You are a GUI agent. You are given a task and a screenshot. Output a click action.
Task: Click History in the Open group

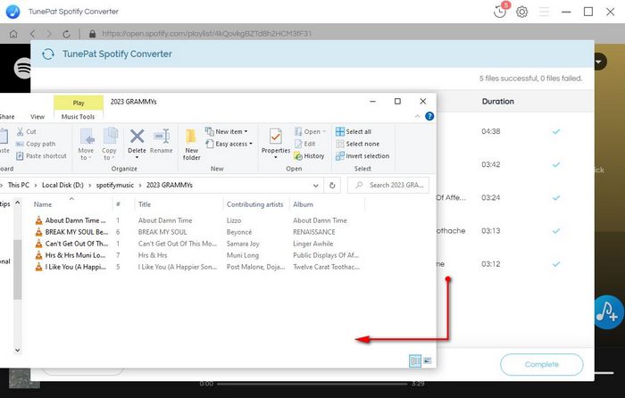(309, 156)
